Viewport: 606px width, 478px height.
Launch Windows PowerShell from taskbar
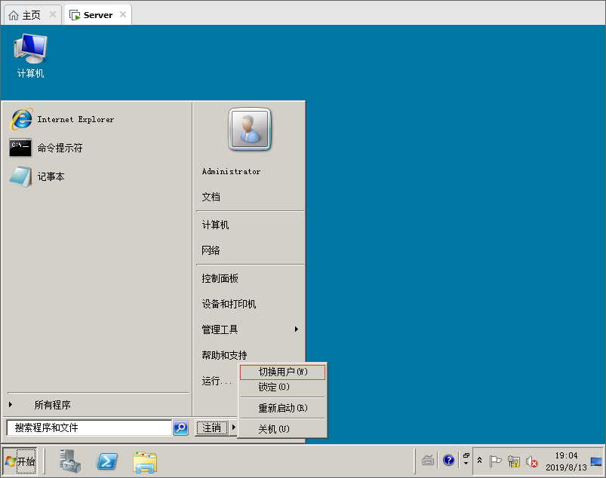click(x=107, y=461)
